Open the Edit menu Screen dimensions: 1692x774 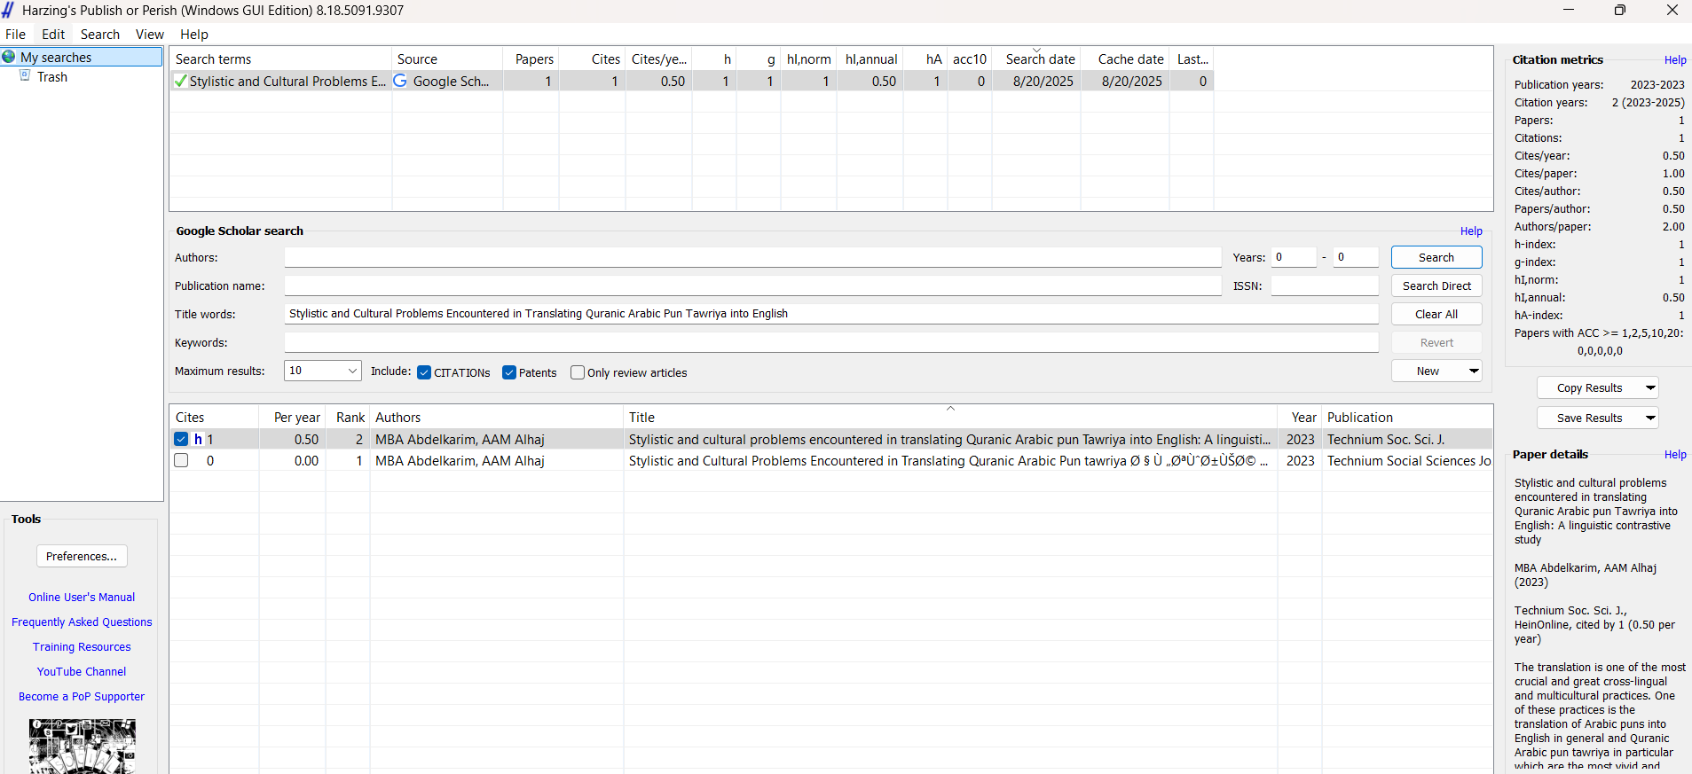[x=53, y=35]
